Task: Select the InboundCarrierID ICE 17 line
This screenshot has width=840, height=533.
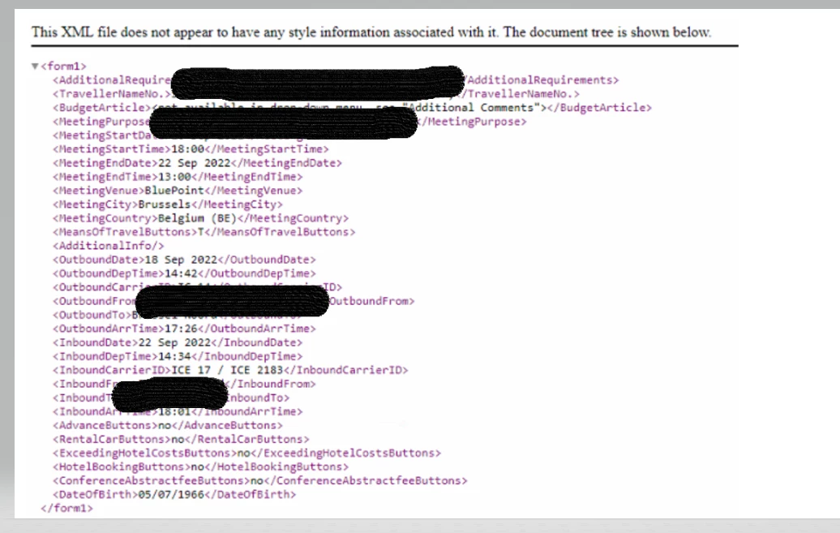Action: tap(230, 370)
